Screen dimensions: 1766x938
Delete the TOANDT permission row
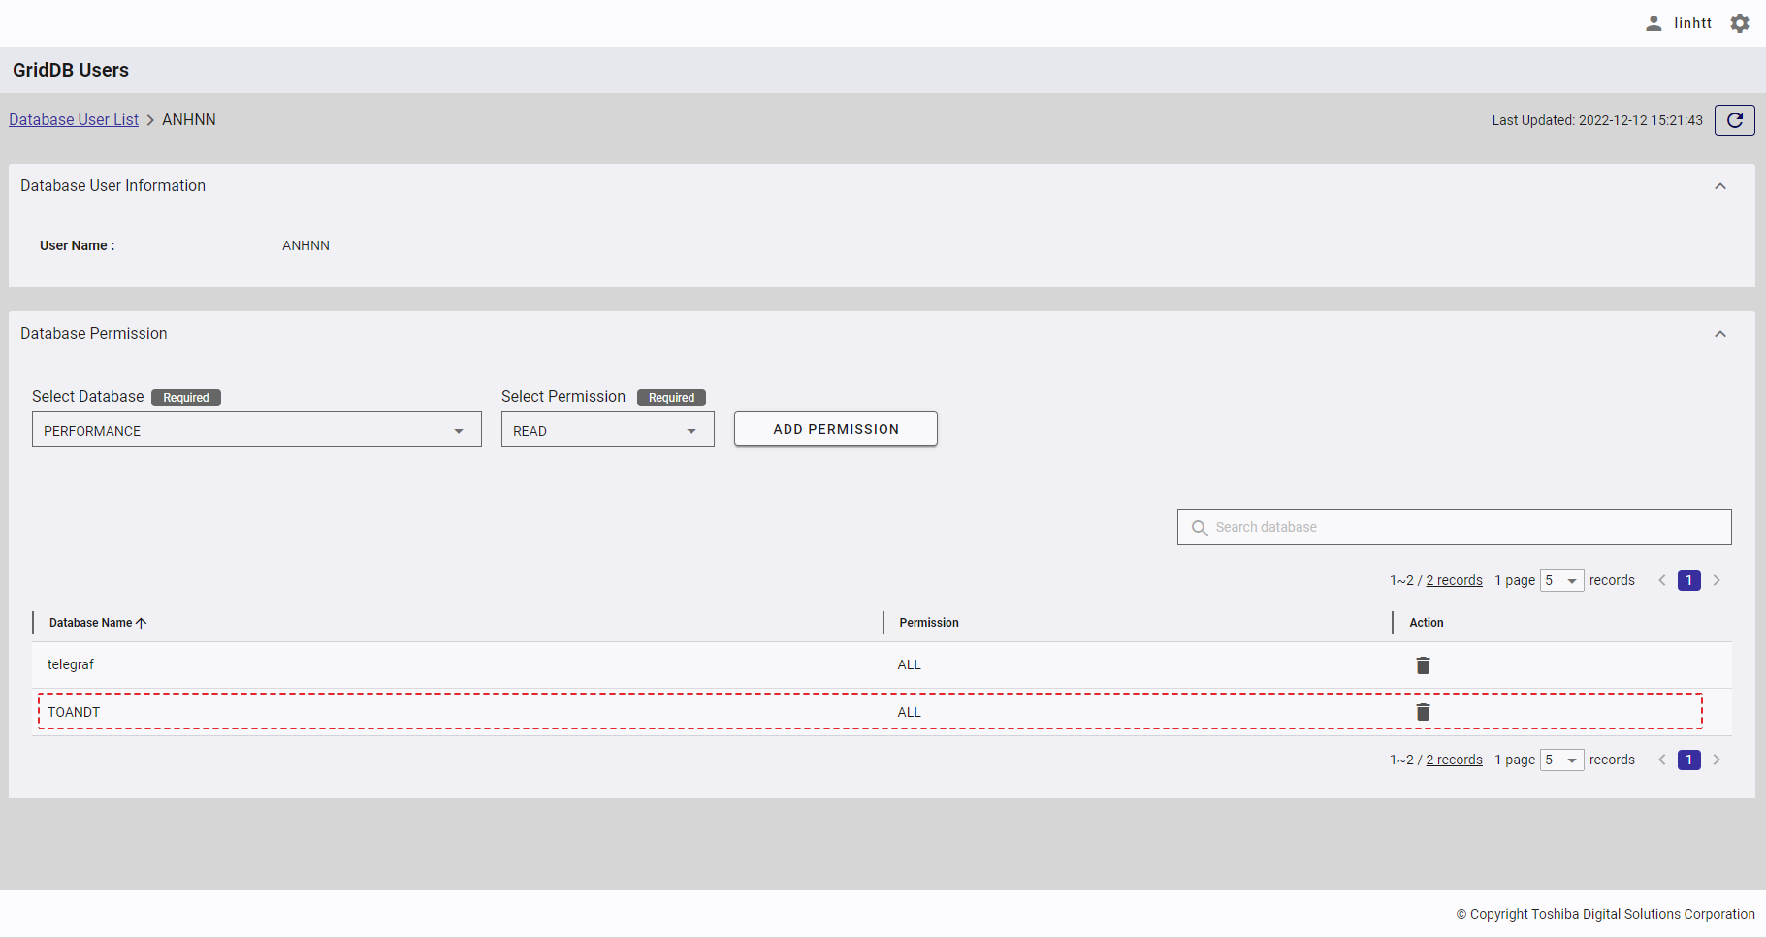pos(1423,713)
